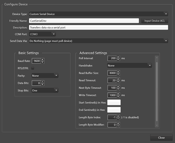Click the "(-1 is disabled)" hint text
Image resolution: width=175 pixels, height=143 pixels.
(130, 117)
